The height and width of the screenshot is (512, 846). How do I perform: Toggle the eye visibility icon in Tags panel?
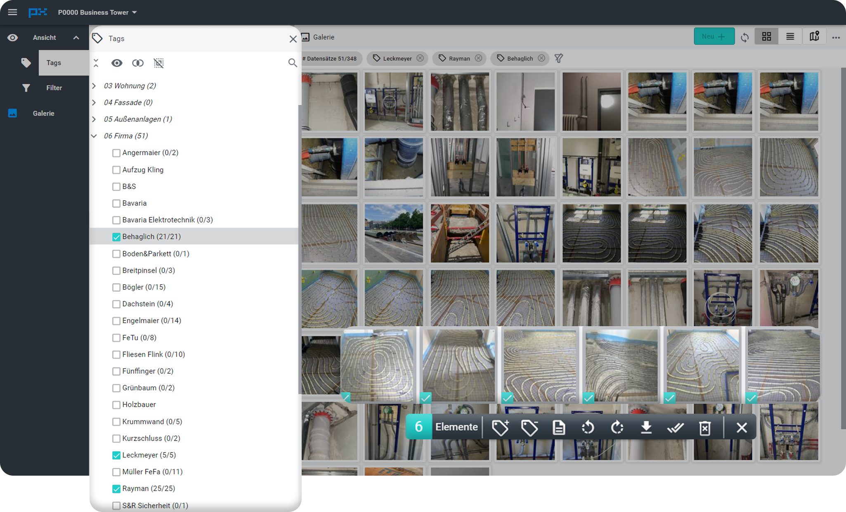point(117,63)
